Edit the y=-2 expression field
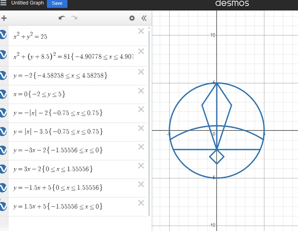298x231 pixels. point(77,76)
